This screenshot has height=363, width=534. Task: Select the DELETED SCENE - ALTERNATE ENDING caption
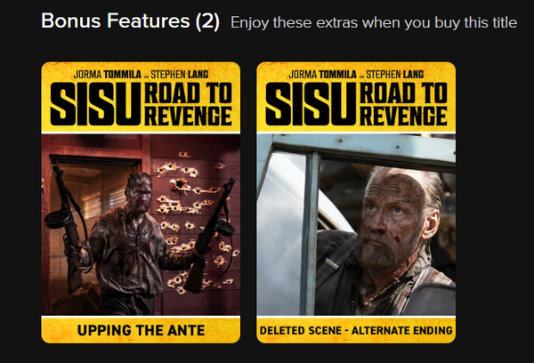click(x=356, y=330)
